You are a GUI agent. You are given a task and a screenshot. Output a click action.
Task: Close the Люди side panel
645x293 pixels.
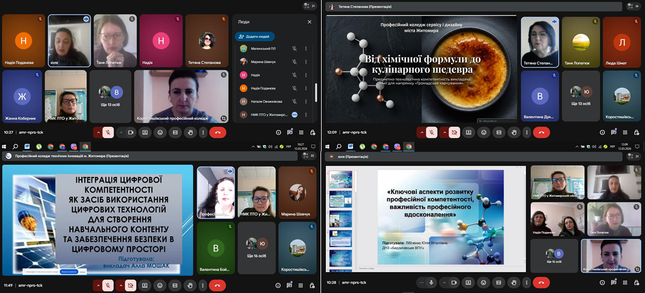point(309,22)
